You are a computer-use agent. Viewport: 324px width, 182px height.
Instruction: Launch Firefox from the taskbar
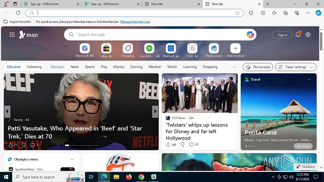coord(129,177)
